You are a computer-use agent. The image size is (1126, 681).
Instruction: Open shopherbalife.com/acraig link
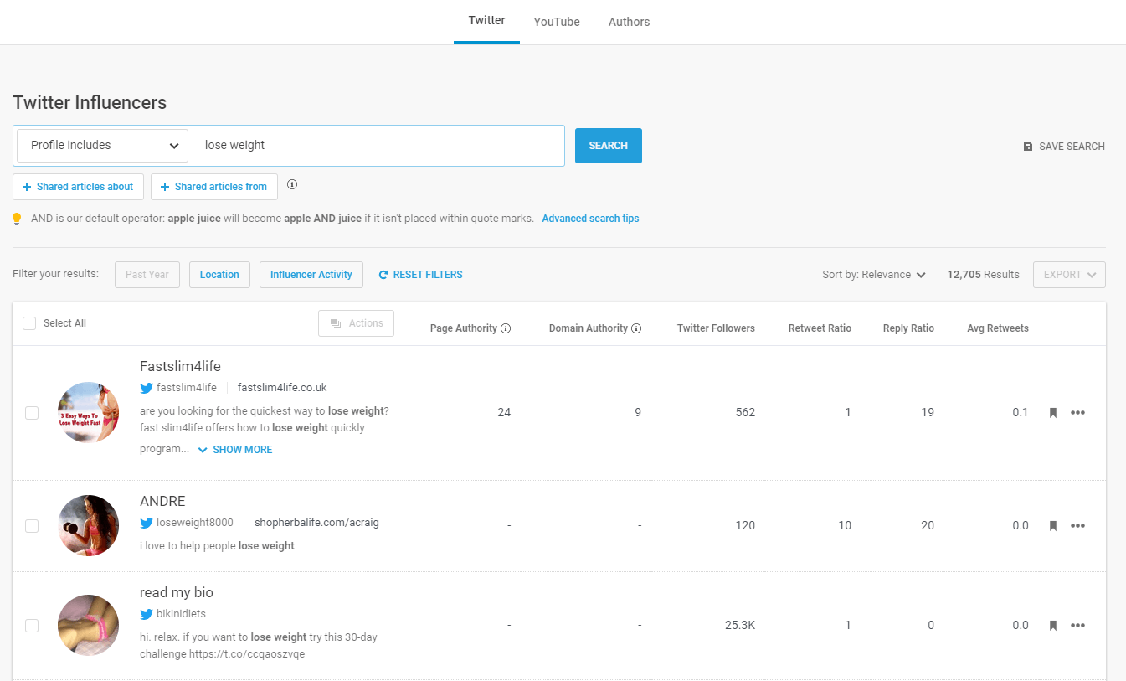316,523
